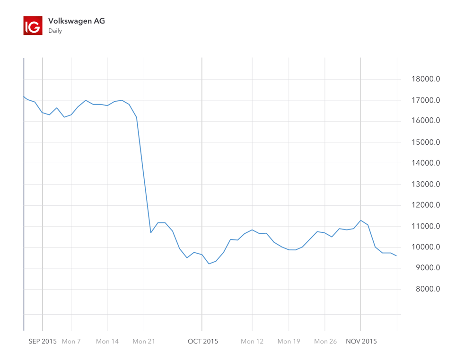Click the Mon 26 date label
The image size is (473, 362).
click(325, 341)
